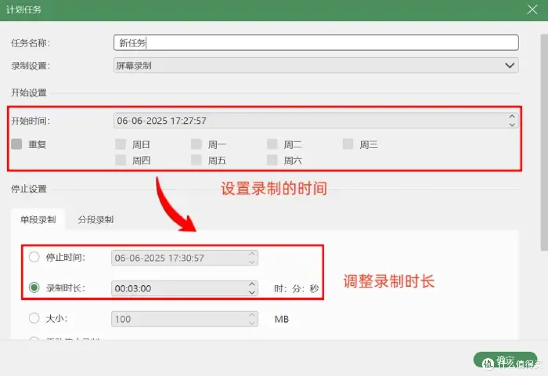This screenshot has height=376, width=548.
Task: Select the 停止时间 radio button
Action: (x=34, y=257)
